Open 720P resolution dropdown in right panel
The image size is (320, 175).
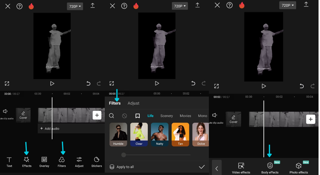(287, 5)
